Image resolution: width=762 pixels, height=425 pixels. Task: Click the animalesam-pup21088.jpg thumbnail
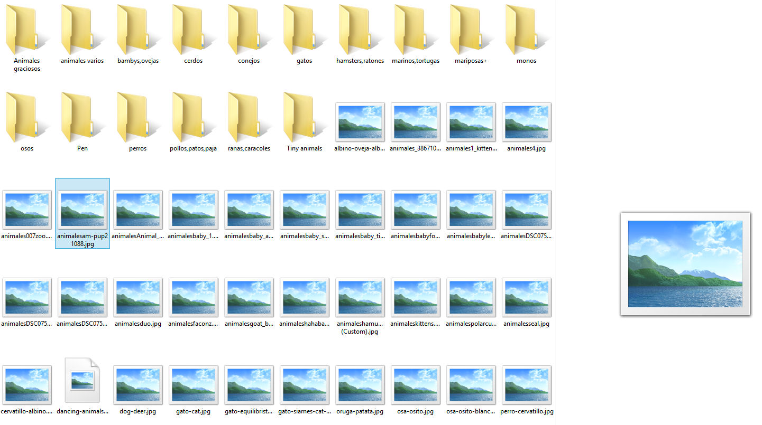coord(82,210)
